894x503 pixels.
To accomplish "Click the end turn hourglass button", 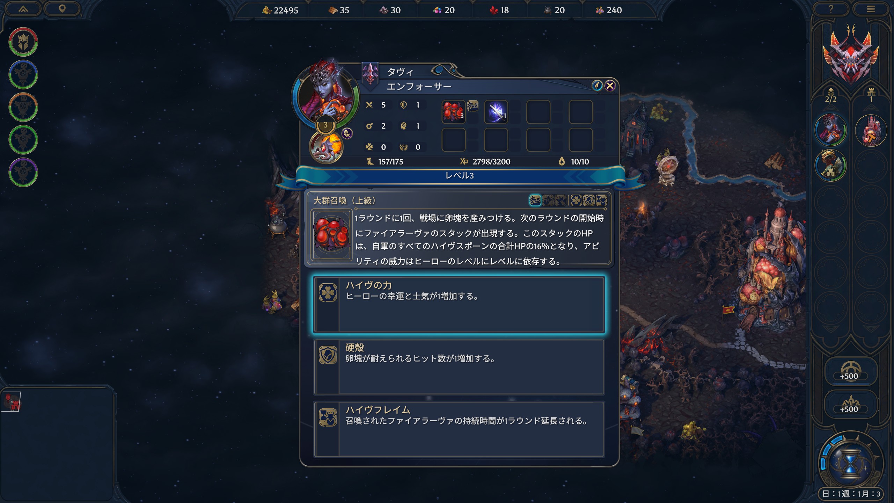I will [x=851, y=463].
